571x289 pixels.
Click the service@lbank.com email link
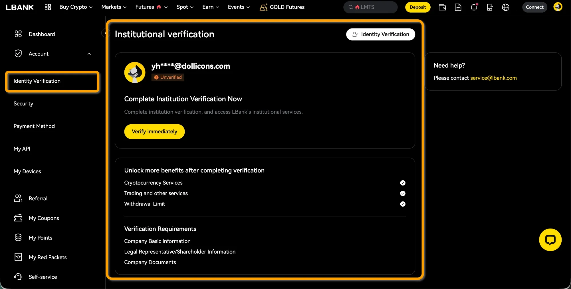coord(493,78)
